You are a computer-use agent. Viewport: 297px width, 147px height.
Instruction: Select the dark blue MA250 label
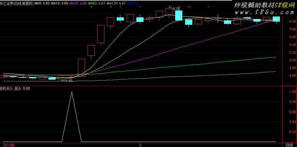(x=133, y=3)
